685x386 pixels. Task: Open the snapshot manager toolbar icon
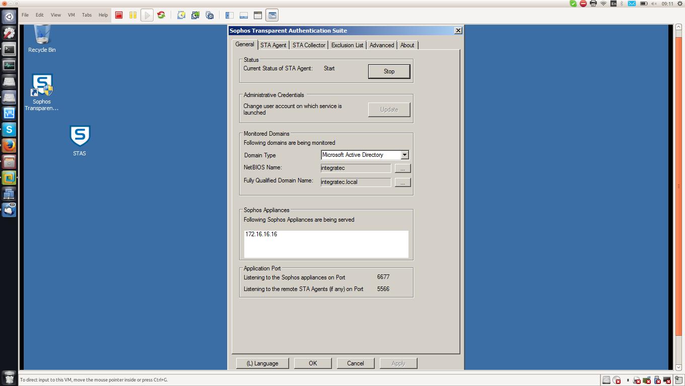[x=210, y=15]
